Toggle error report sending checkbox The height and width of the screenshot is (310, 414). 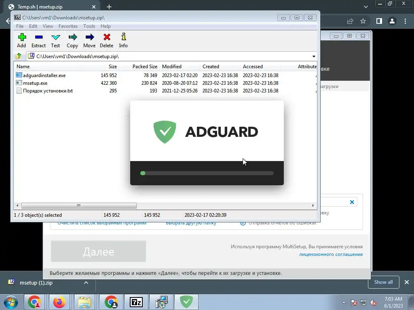click(x=243, y=223)
